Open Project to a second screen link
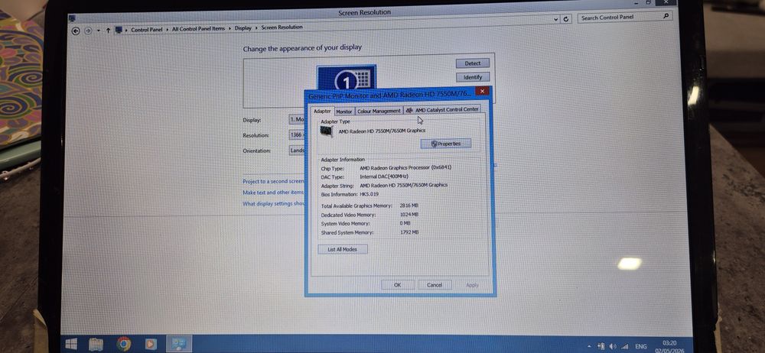 pos(273,181)
